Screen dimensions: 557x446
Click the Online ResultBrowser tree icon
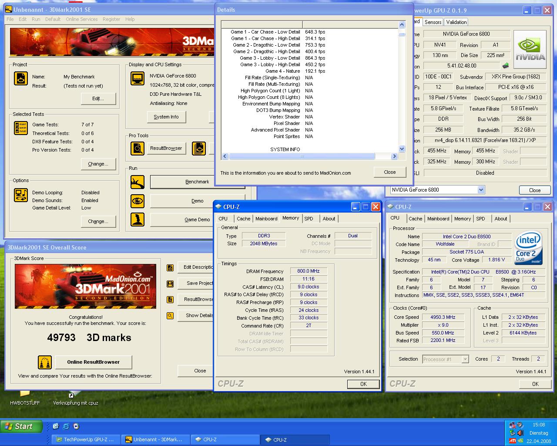[x=45, y=362]
